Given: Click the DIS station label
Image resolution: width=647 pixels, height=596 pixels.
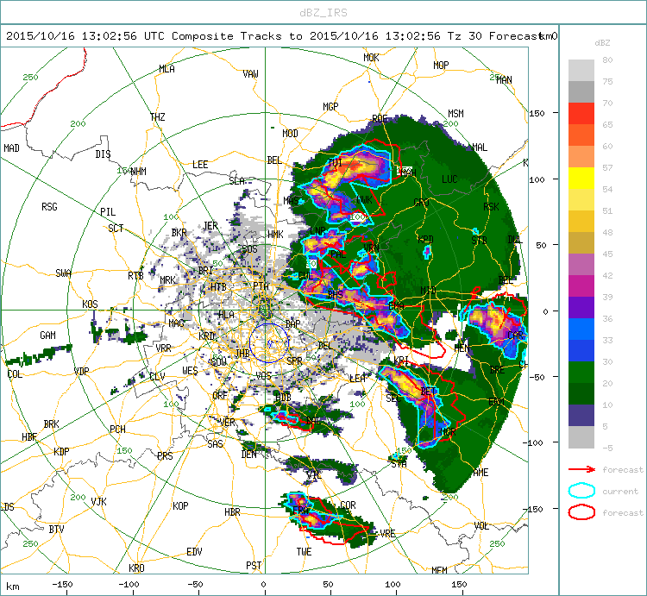Looking at the screenshot, I should coord(103,154).
